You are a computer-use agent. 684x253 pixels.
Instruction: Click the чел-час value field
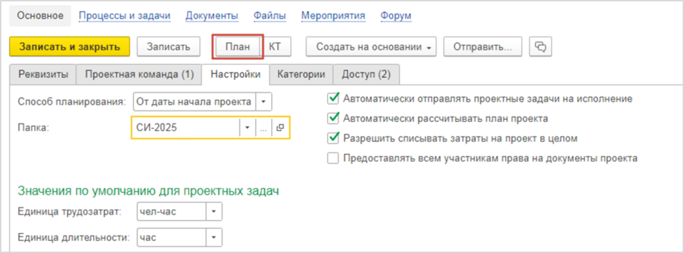pos(171,212)
